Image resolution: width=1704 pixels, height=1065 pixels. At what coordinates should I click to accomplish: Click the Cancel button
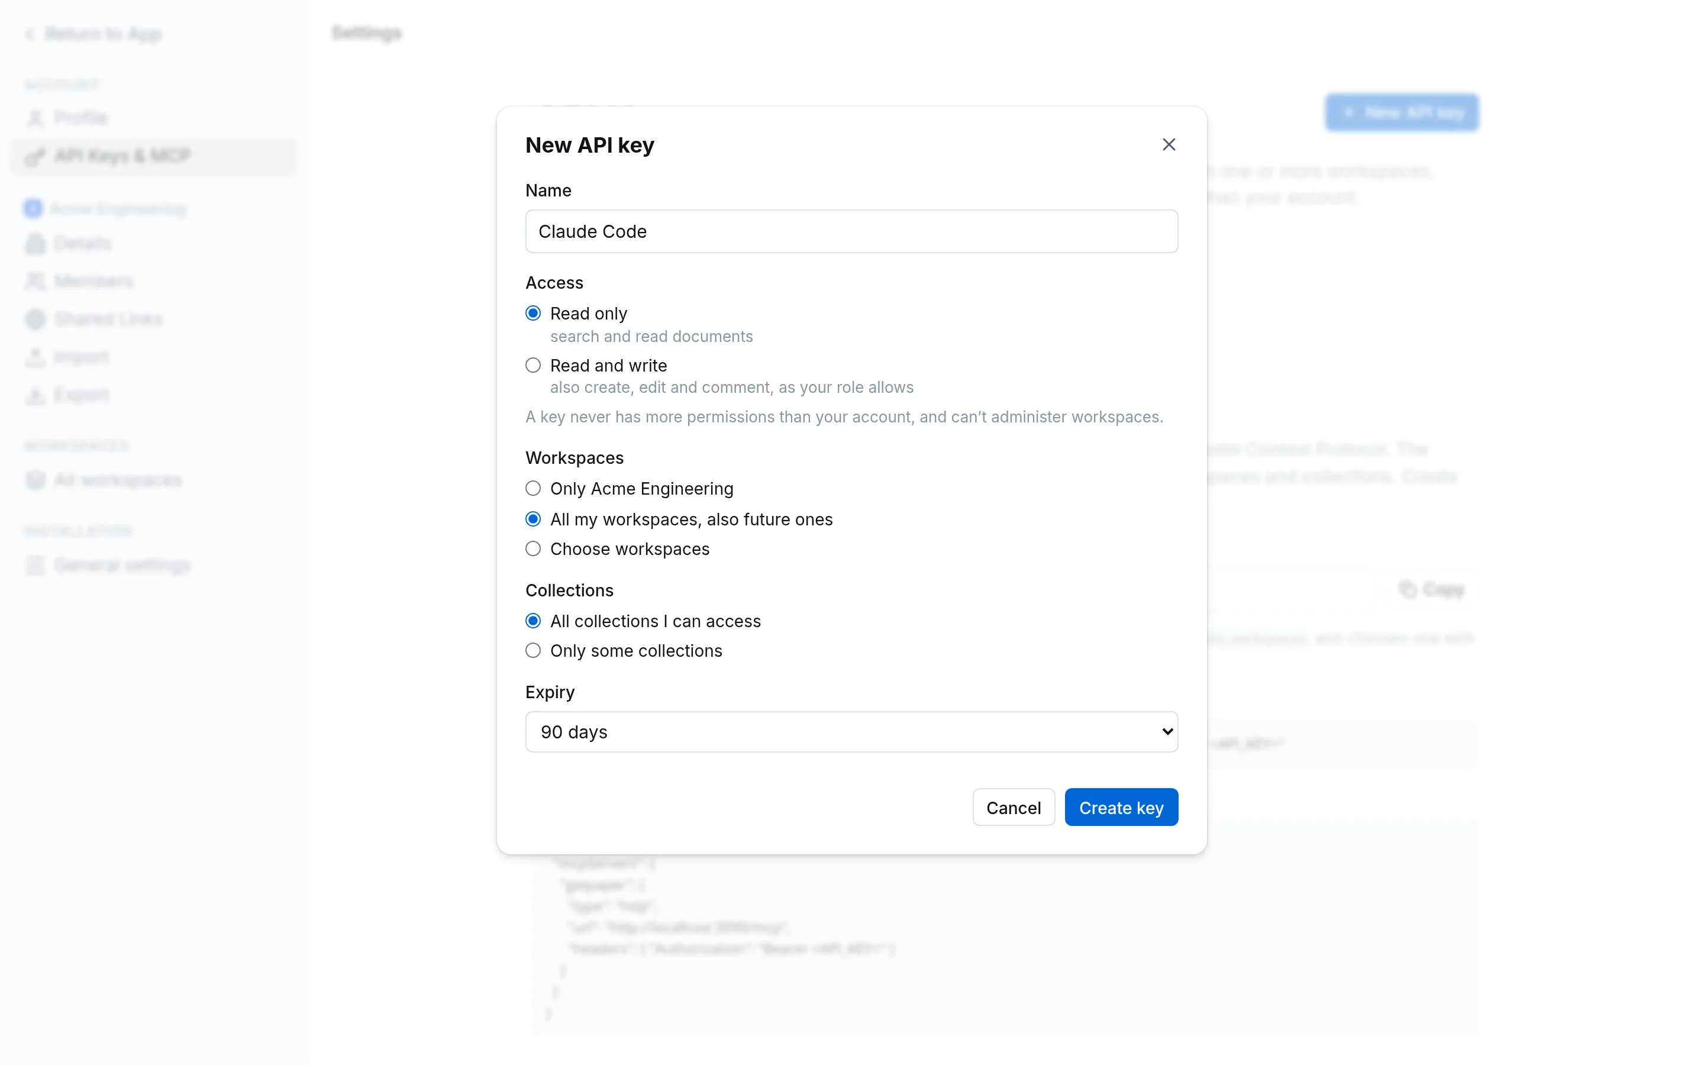point(1014,807)
